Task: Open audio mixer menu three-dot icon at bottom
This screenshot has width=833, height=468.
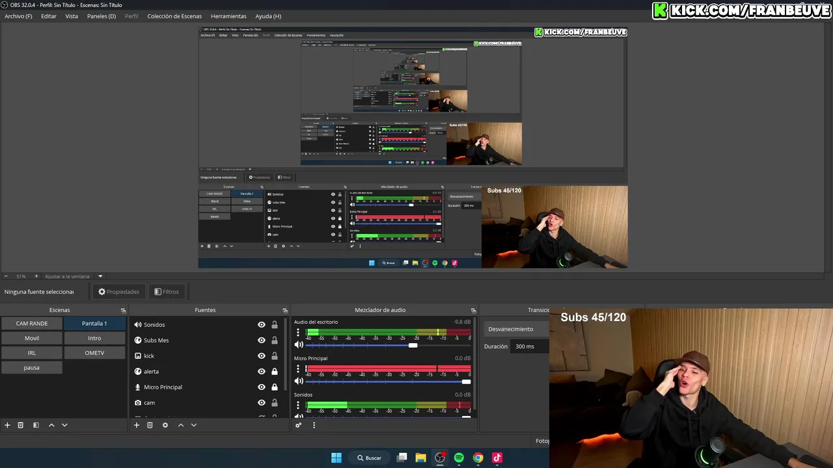Action: 314,425
